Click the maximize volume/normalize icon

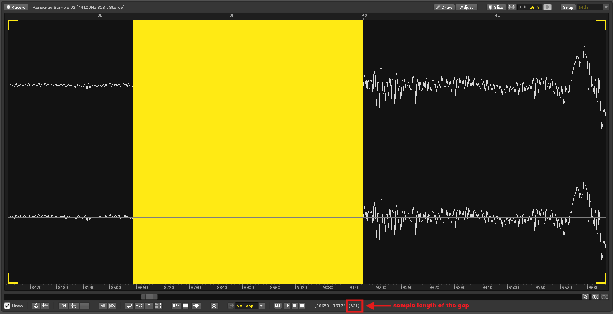pyautogui.click(x=74, y=306)
